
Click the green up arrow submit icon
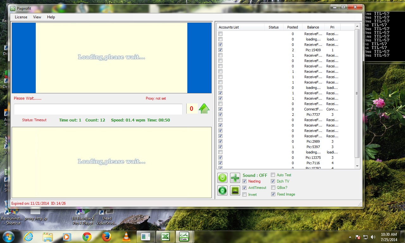point(204,109)
